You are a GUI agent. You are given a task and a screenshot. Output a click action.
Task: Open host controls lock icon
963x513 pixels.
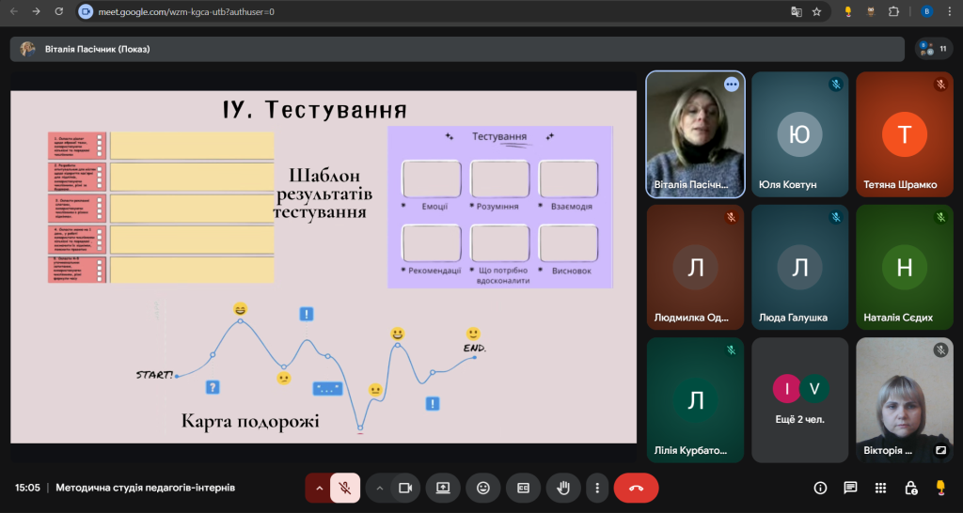pos(910,488)
